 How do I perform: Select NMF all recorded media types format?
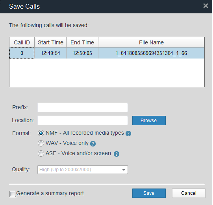[x=41, y=133]
